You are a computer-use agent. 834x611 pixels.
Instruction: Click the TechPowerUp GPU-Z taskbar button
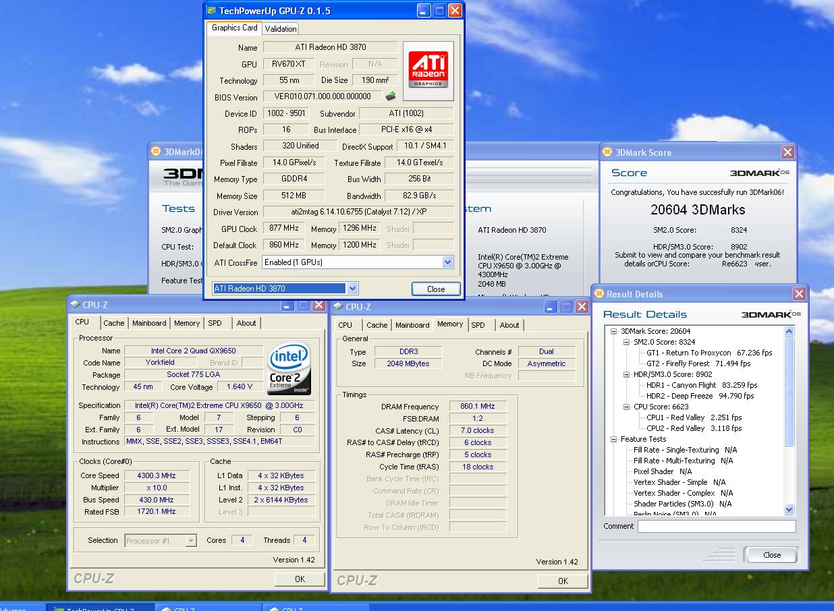(x=100, y=607)
